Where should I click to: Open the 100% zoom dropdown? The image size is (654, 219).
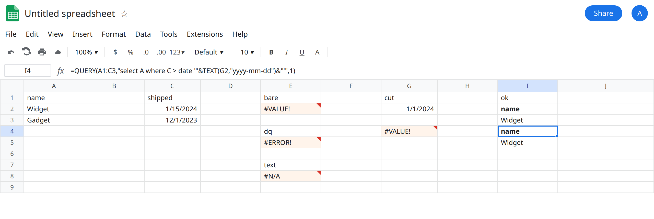[87, 52]
